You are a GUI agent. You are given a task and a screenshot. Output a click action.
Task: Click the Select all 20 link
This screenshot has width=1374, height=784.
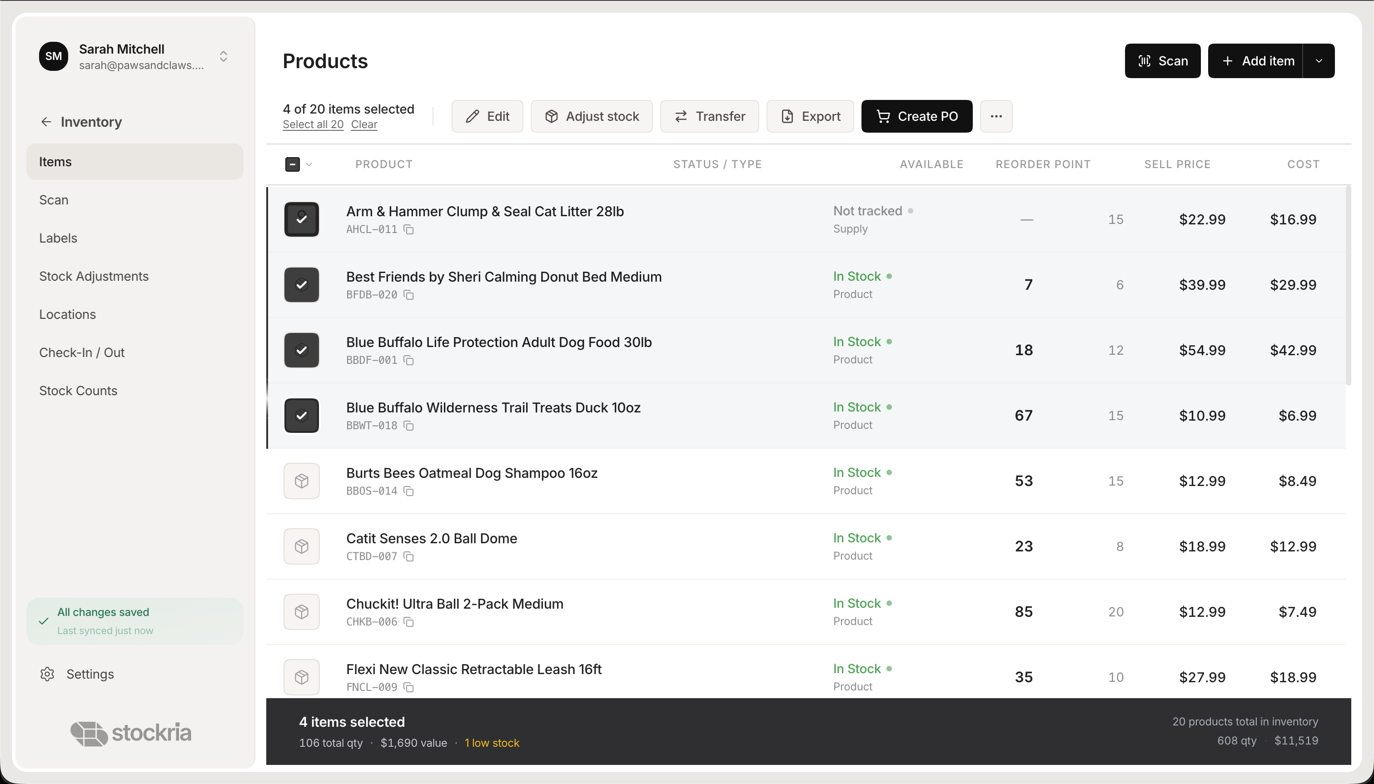[x=313, y=124]
